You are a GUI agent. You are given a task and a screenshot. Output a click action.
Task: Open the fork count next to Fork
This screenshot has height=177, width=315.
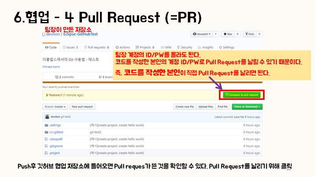pos(259,34)
